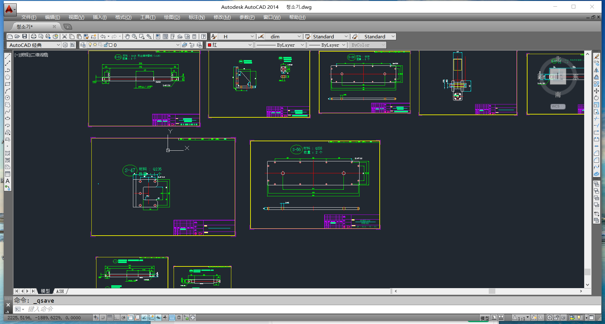Select the Move tool in modify toolbar

[596, 91]
